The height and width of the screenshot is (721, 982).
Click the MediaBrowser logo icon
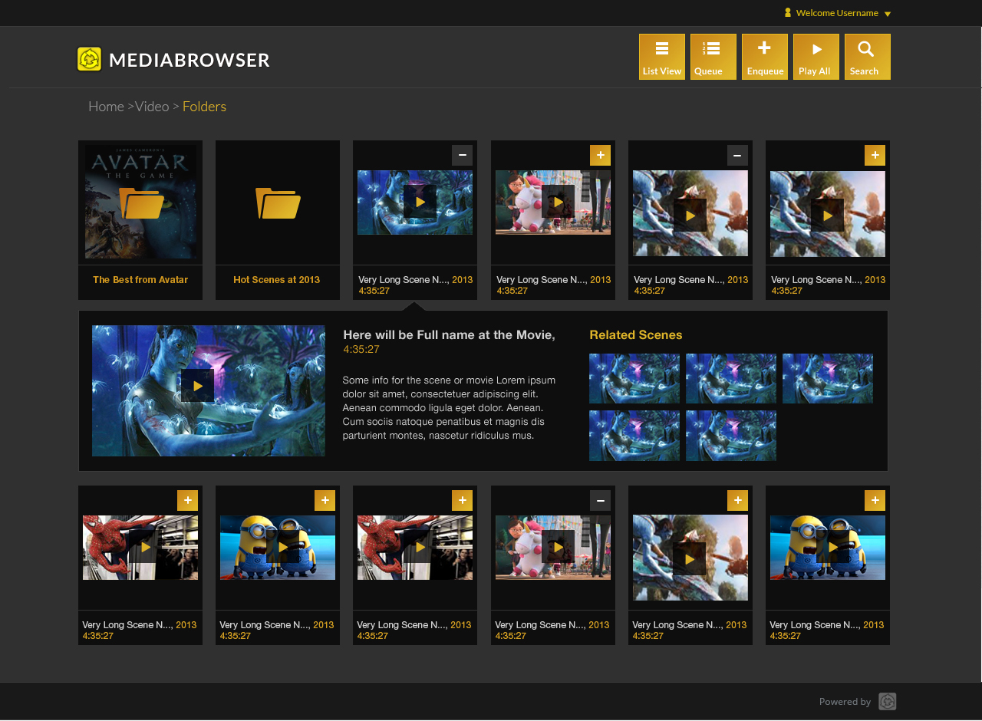pyautogui.click(x=90, y=59)
